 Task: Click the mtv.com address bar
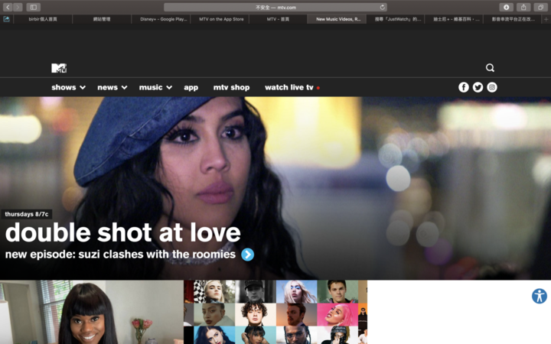click(275, 8)
